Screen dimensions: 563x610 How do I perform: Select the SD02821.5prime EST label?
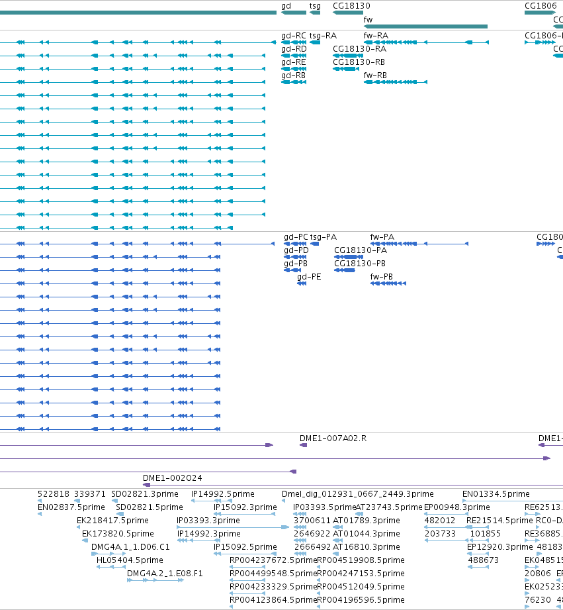coord(150,507)
